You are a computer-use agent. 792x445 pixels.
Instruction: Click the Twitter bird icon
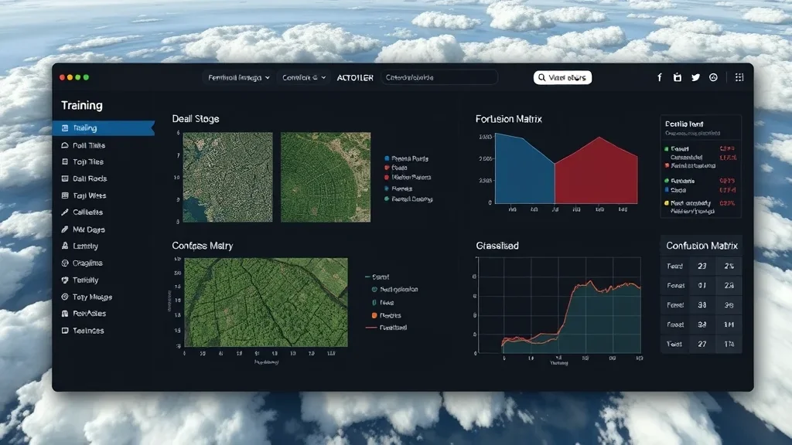[x=695, y=77]
